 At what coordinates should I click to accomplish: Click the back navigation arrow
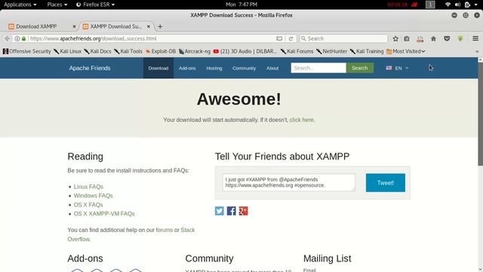pyautogui.click(x=7, y=39)
